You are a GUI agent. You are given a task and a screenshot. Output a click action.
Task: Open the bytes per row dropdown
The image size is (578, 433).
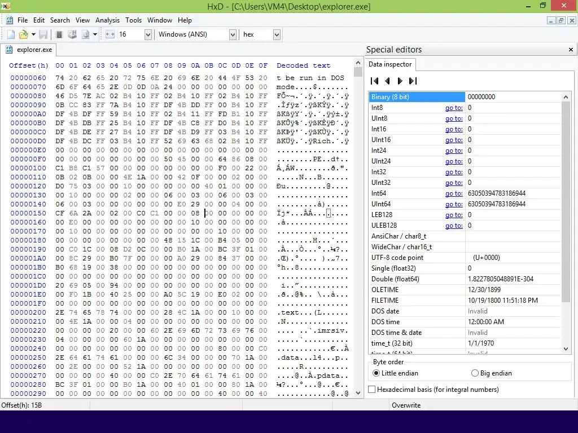(148, 34)
